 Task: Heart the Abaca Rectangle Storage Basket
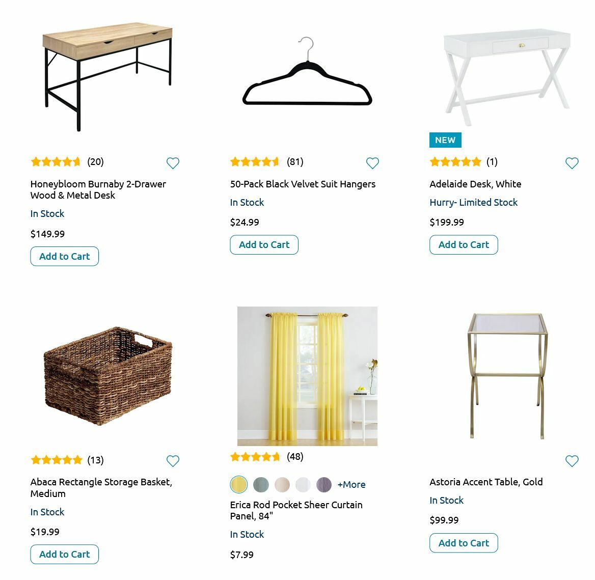(x=173, y=461)
